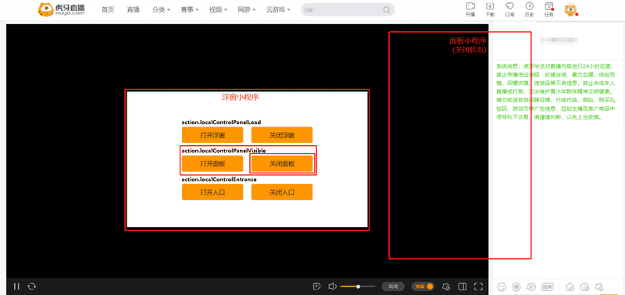This screenshot has width=625, height=295.
Task: Expand the 赛事 events dropdown
Action: tap(189, 9)
